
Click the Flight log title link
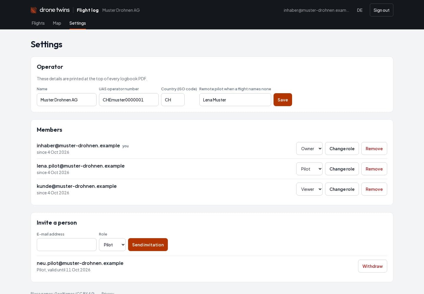88,10
